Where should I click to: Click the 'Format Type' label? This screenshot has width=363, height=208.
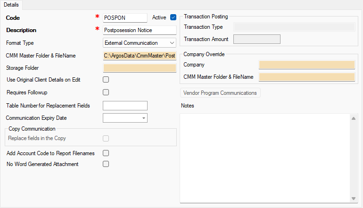pos(20,43)
